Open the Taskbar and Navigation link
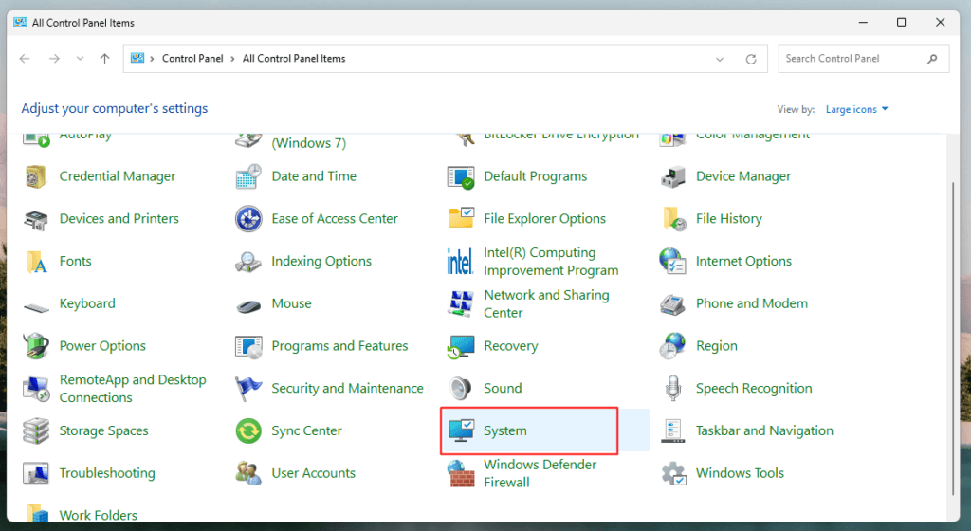The width and height of the screenshot is (971, 531). (x=765, y=430)
